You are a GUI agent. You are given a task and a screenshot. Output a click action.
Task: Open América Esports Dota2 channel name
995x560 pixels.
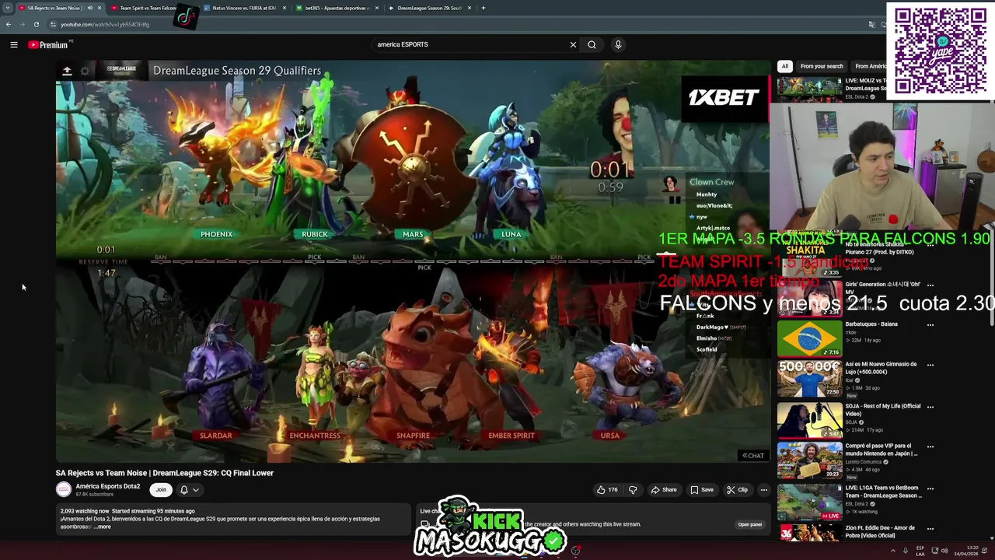coord(107,486)
